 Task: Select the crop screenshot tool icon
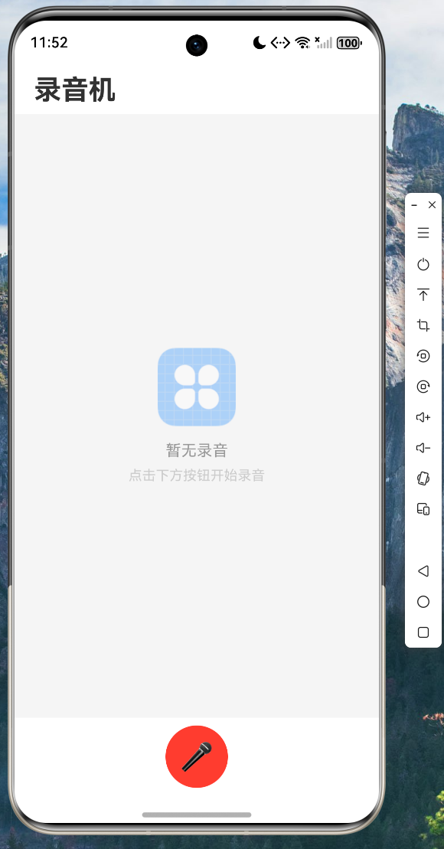point(423,325)
